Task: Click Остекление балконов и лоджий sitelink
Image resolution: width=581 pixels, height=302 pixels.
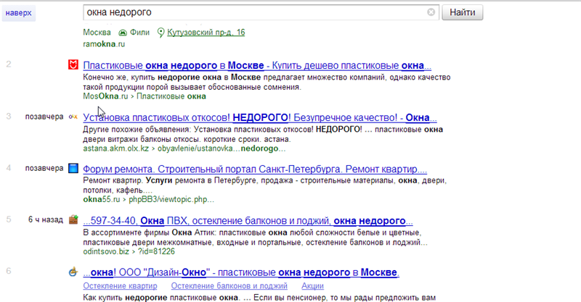Action: 229,286
